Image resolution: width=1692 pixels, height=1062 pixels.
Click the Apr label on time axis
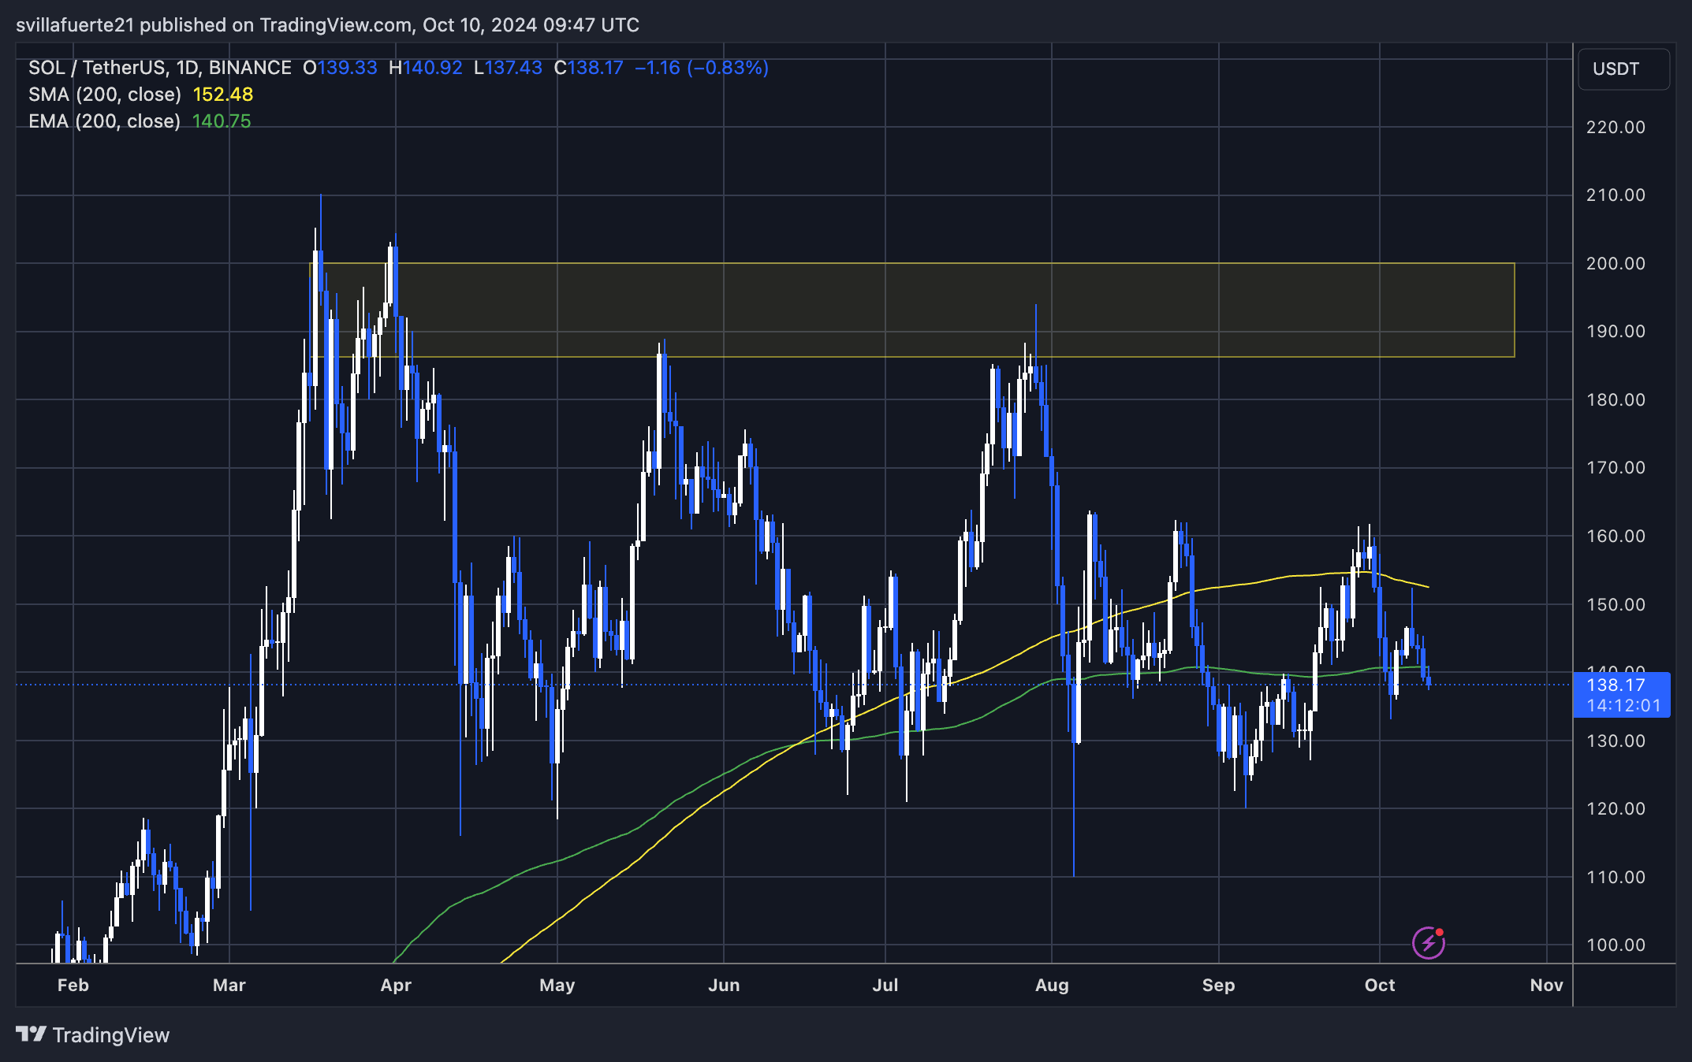396,985
